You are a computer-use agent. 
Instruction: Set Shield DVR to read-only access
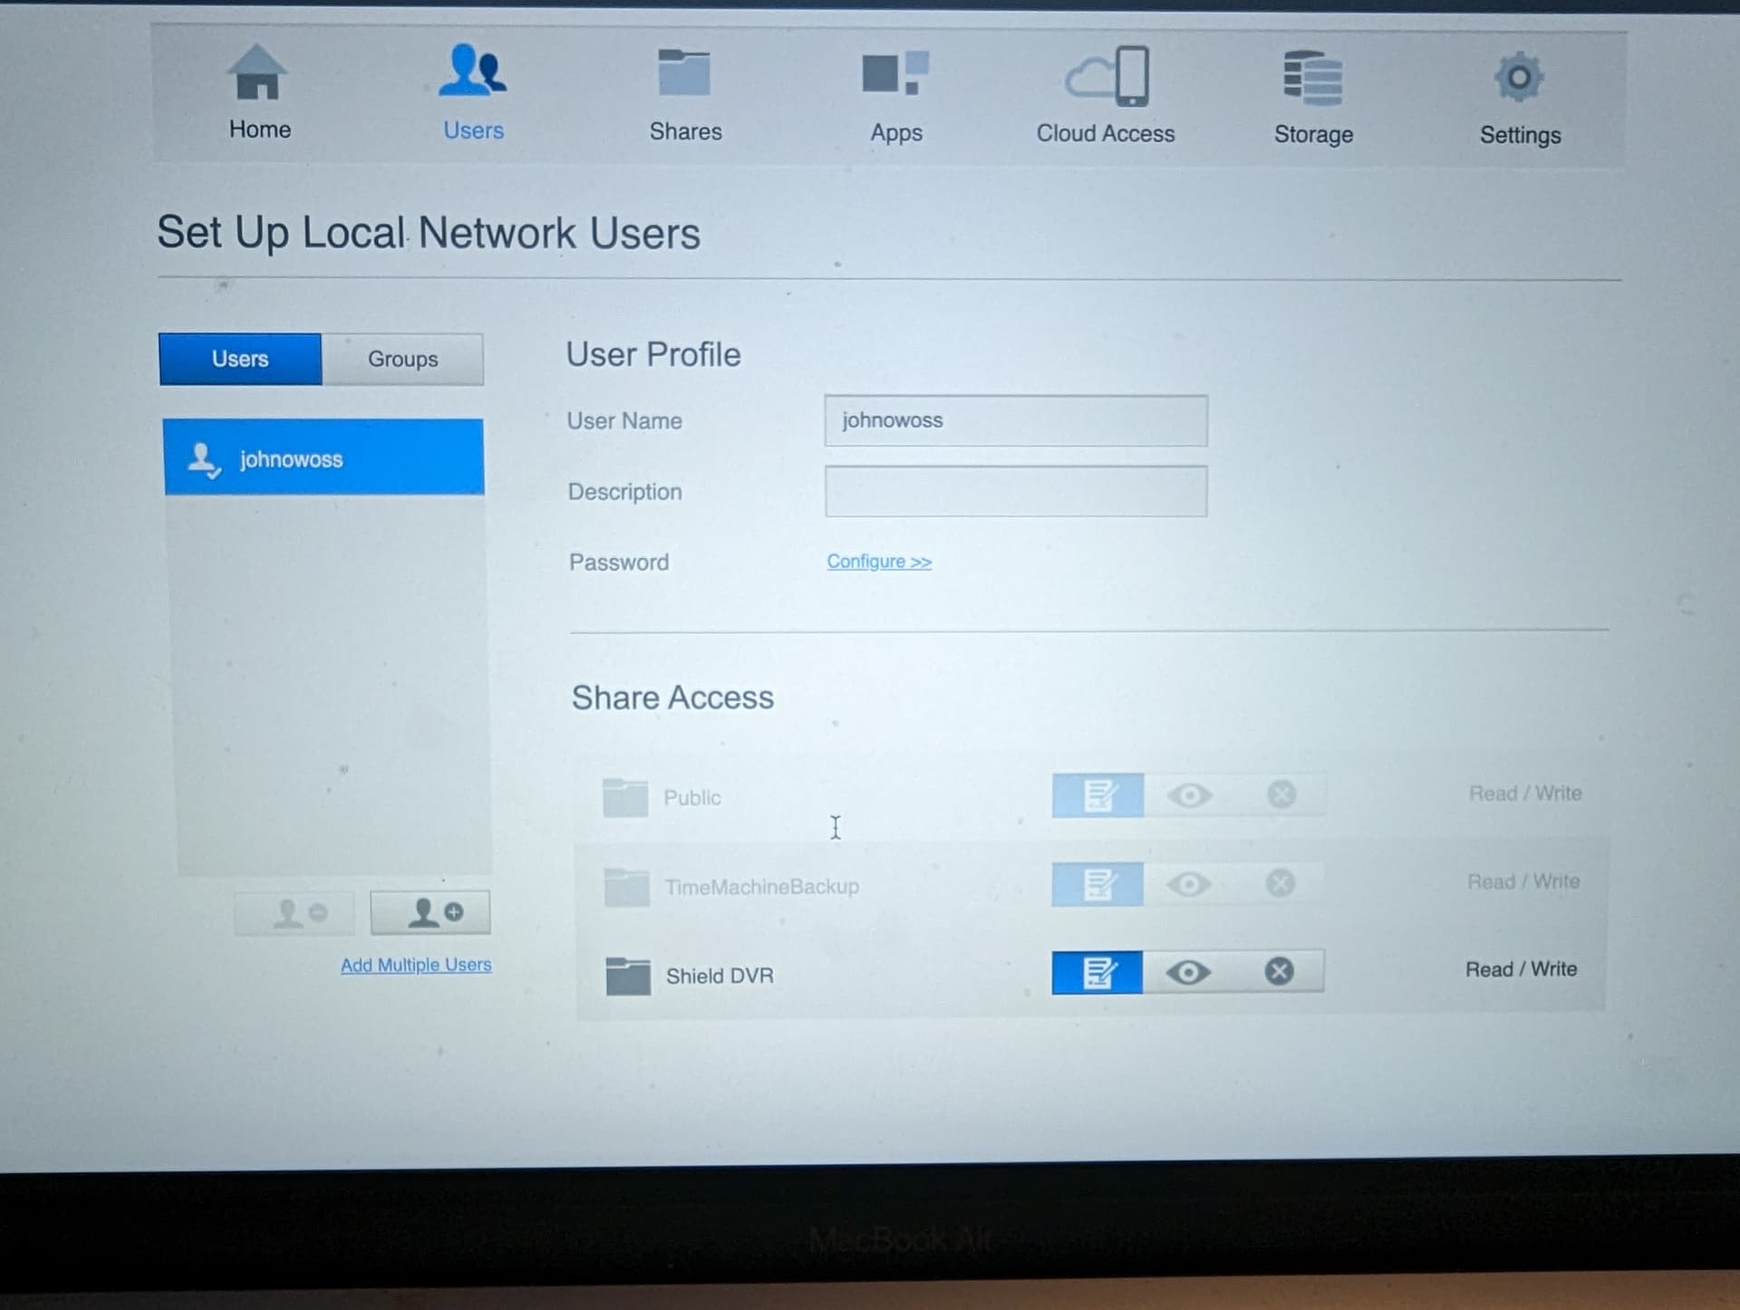point(1188,972)
